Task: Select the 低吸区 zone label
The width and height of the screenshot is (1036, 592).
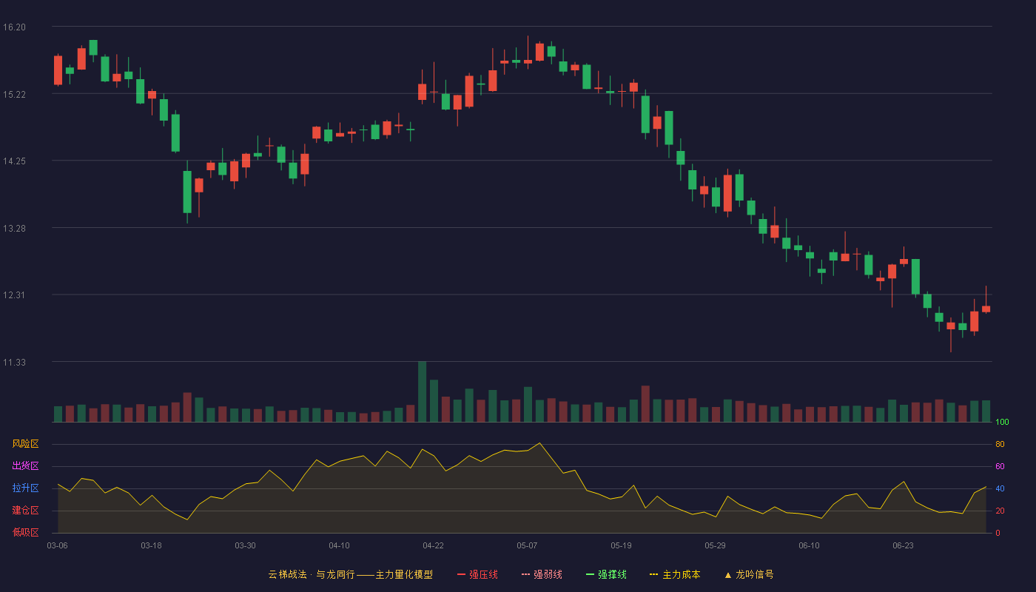Action: pyautogui.click(x=25, y=532)
